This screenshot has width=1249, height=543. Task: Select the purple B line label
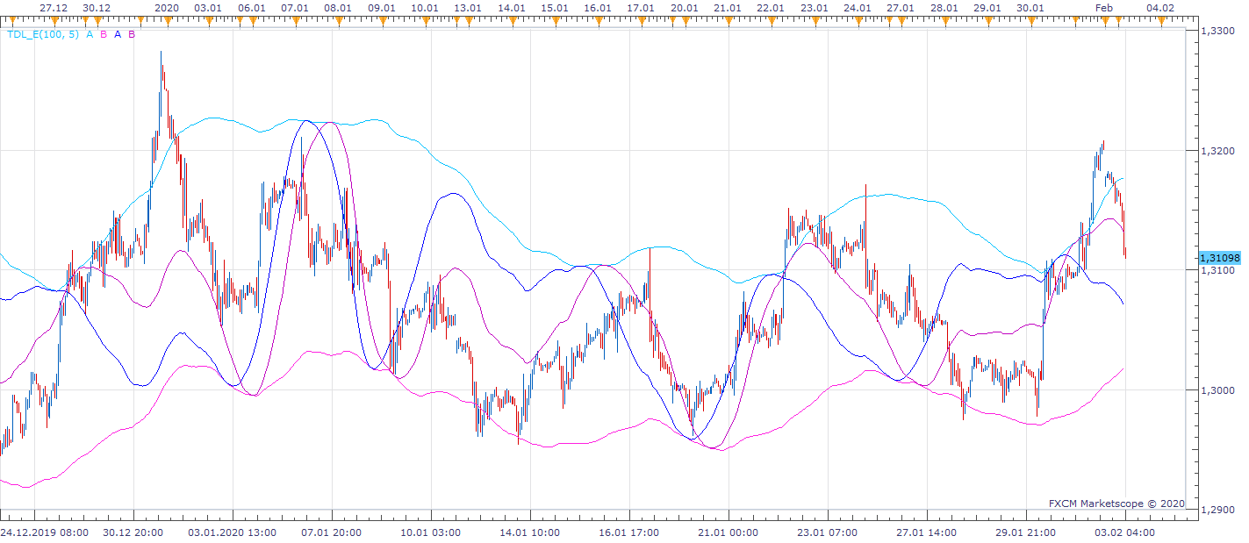132,35
